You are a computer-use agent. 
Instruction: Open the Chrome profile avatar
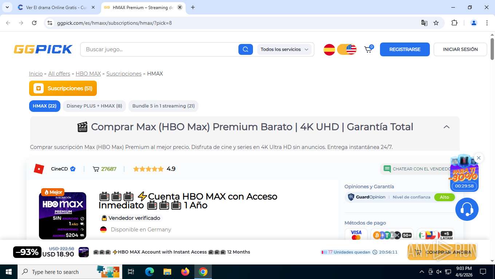point(474,23)
